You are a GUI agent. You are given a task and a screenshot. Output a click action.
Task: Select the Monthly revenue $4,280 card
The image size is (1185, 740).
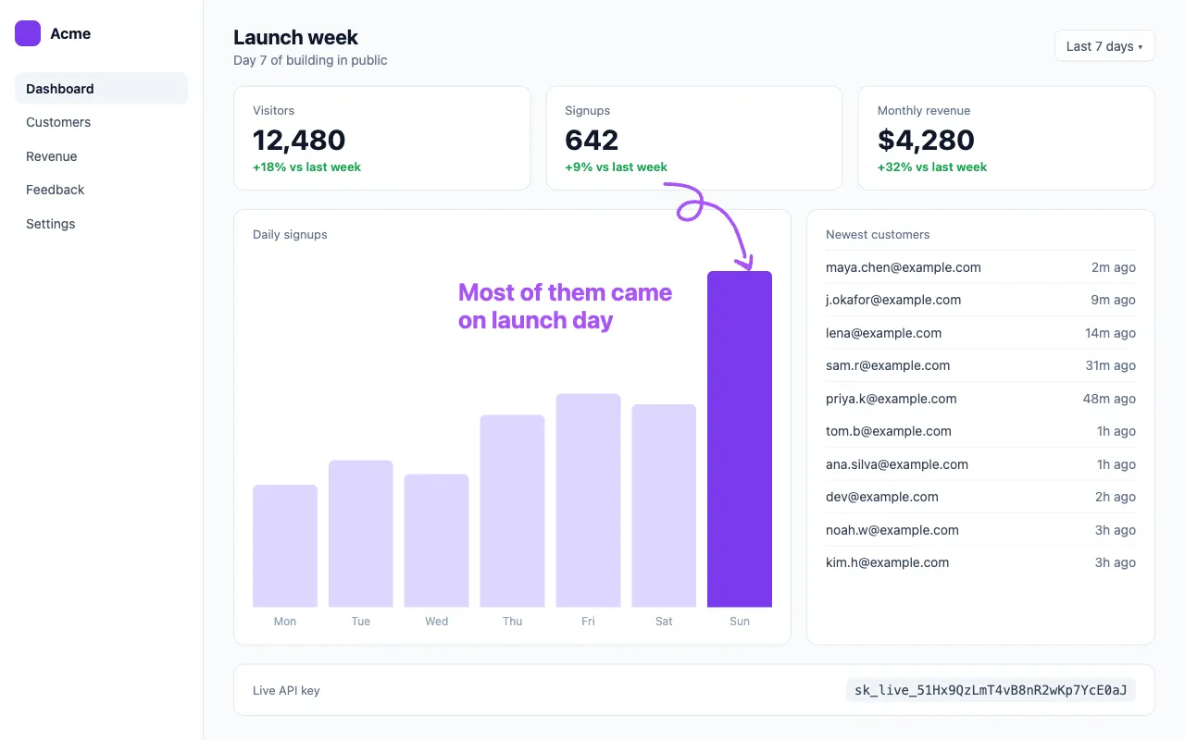(1006, 138)
